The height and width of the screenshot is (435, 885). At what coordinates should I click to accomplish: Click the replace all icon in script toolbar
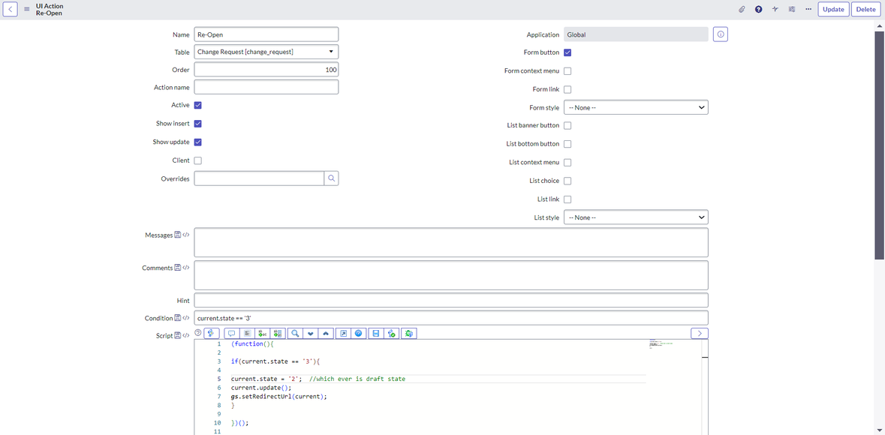(278, 334)
